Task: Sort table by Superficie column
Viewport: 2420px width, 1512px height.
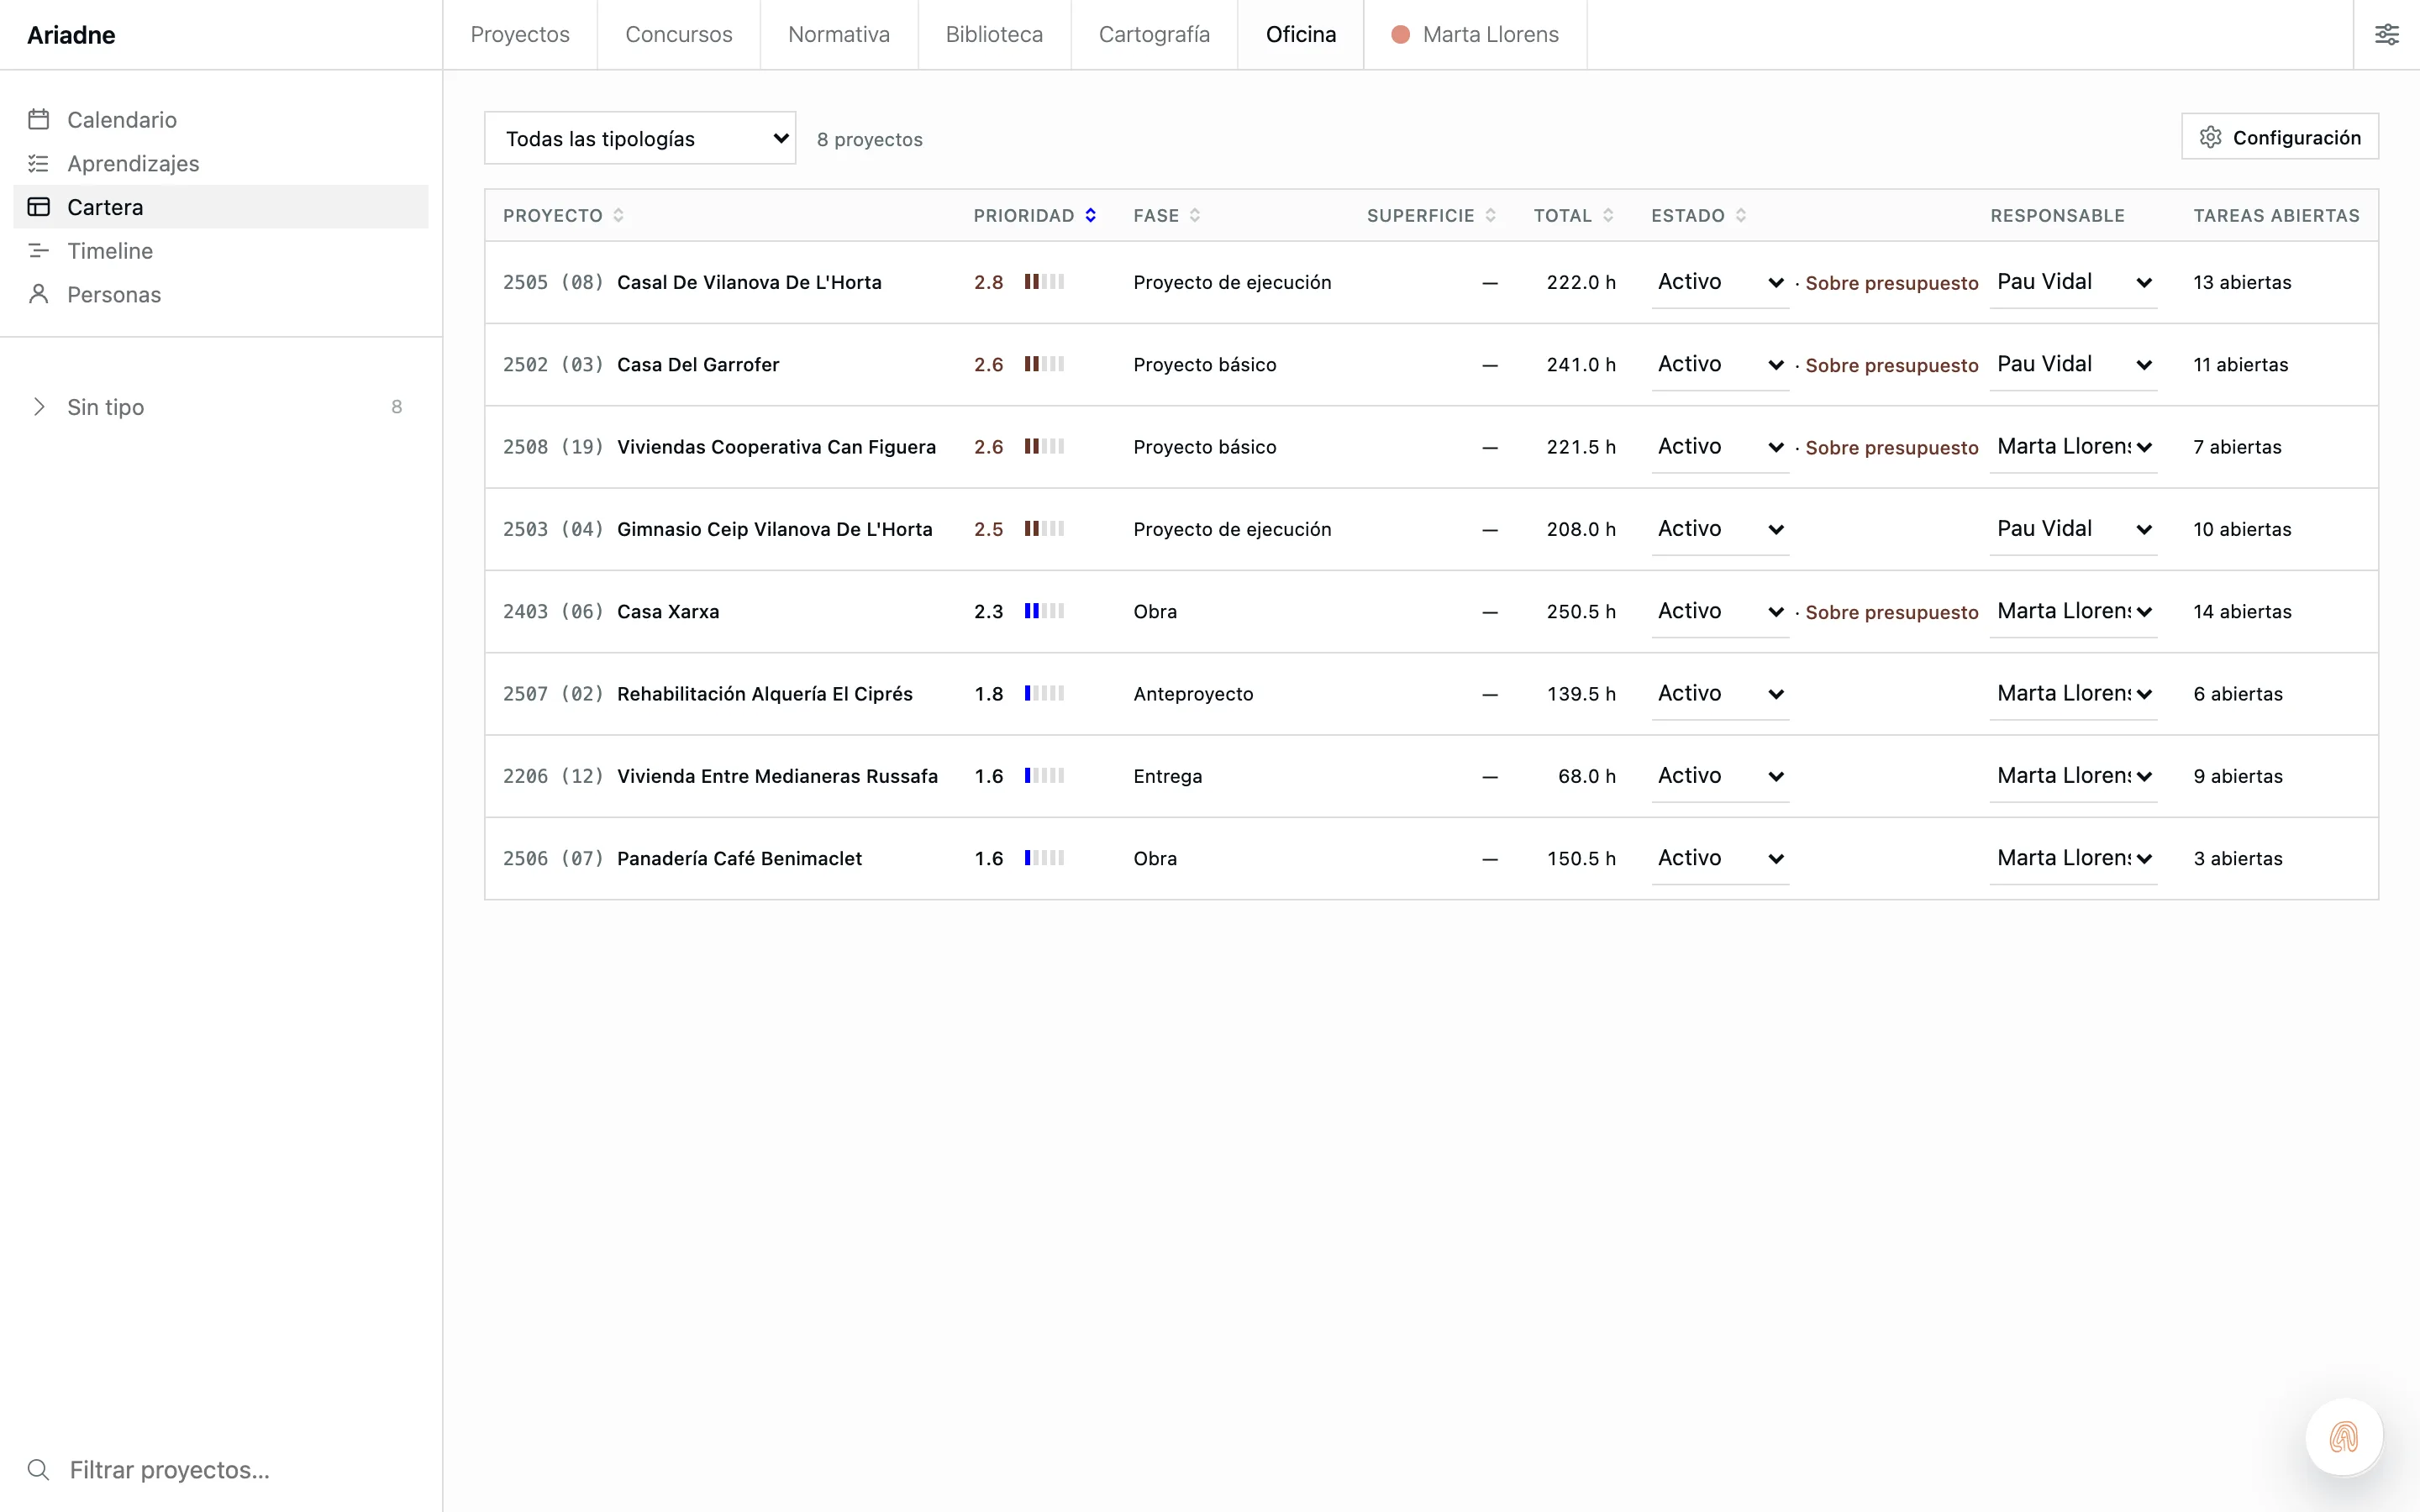Action: (x=1431, y=215)
